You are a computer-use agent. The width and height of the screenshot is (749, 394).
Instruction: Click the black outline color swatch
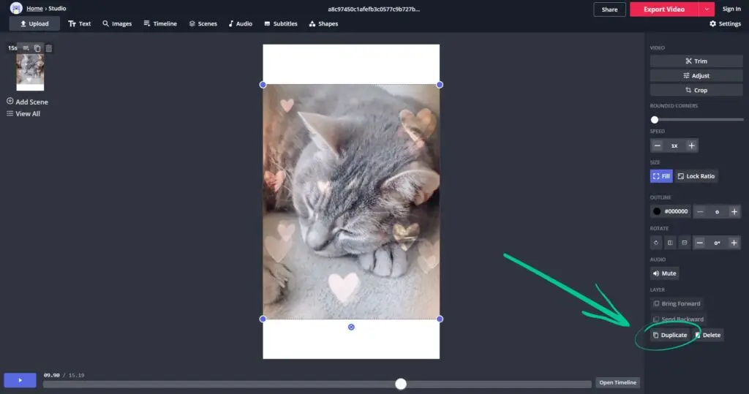(657, 211)
